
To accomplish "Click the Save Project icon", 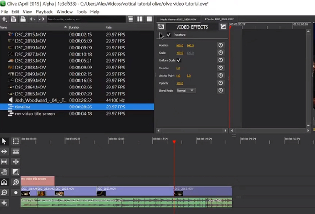I will point(23,19).
